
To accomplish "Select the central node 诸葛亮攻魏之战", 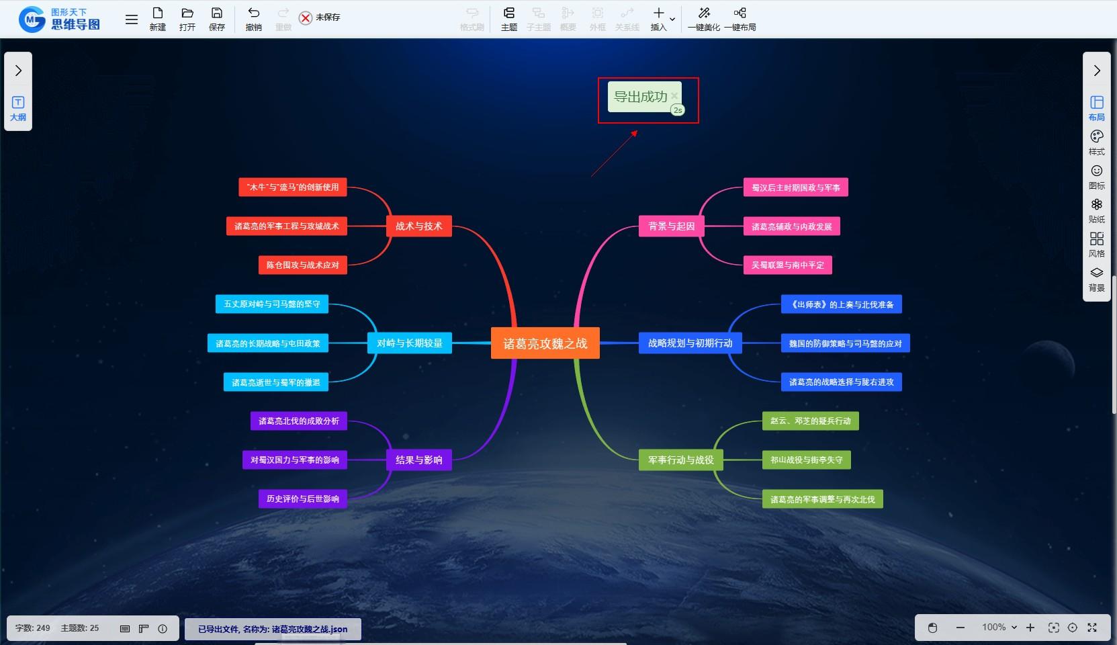I will pyautogui.click(x=545, y=343).
